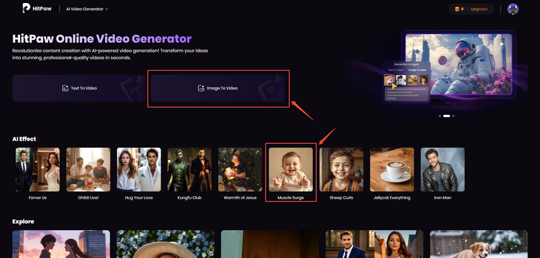The width and height of the screenshot is (540, 258).
Task: Click the Text To Video document icon
Action: (65, 88)
